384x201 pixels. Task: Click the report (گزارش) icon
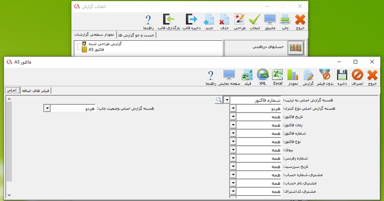(x=309, y=77)
